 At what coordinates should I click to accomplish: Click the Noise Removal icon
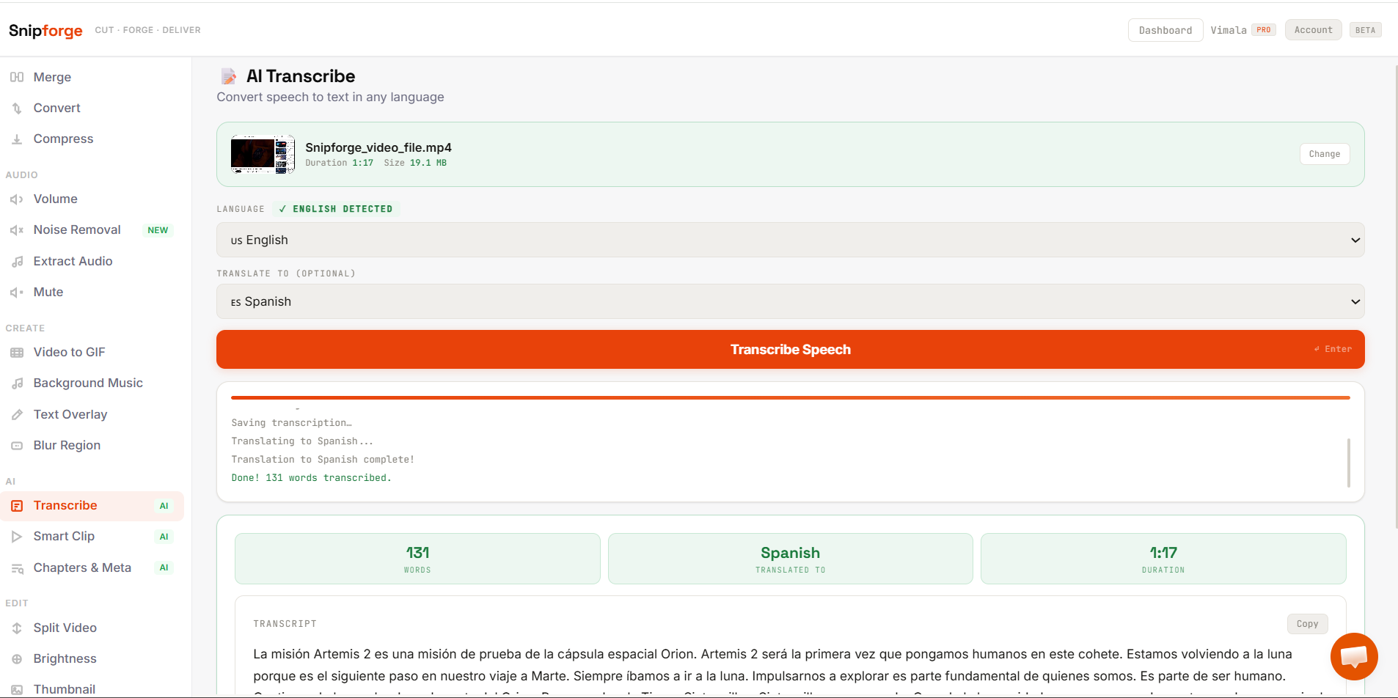[17, 229]
